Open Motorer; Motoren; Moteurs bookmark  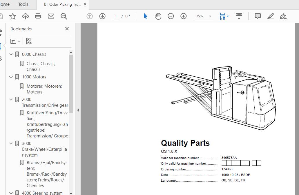click(44, 89)
